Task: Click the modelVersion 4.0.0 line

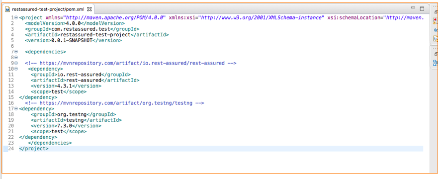Action: coord(75,23)
